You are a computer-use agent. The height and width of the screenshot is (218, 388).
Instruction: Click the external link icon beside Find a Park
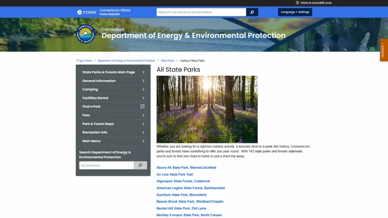(x=142, y=106)
